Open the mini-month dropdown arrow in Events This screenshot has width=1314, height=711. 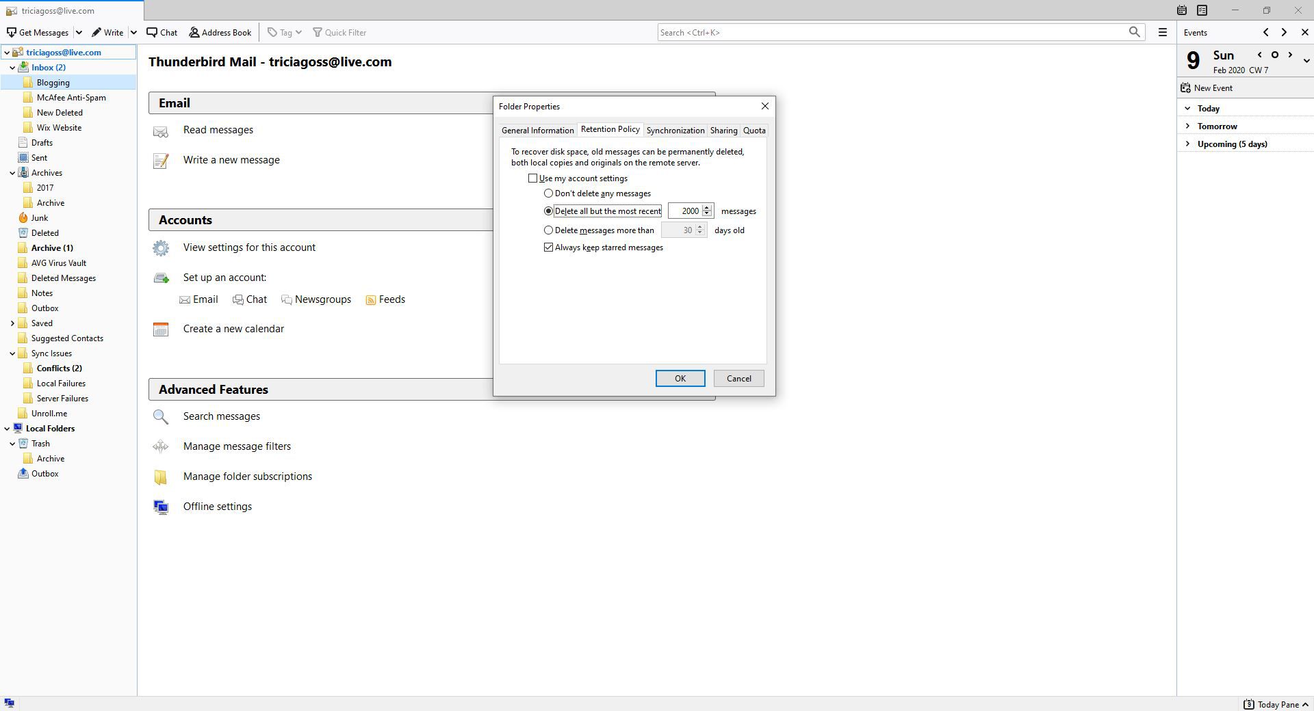tap(1306, 61)
